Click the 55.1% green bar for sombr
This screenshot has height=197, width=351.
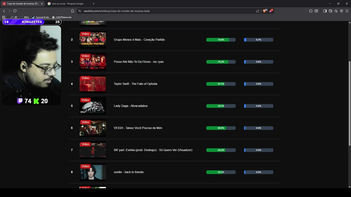221,172
